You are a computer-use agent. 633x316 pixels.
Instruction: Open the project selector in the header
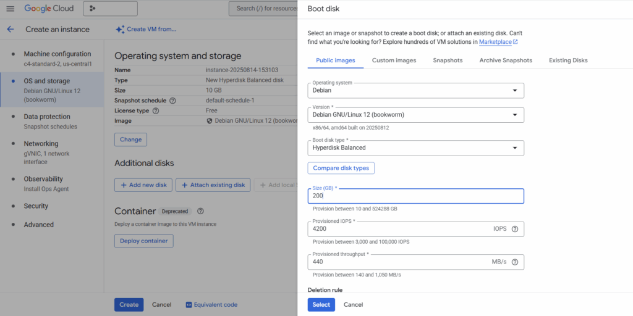pos(110,9)
